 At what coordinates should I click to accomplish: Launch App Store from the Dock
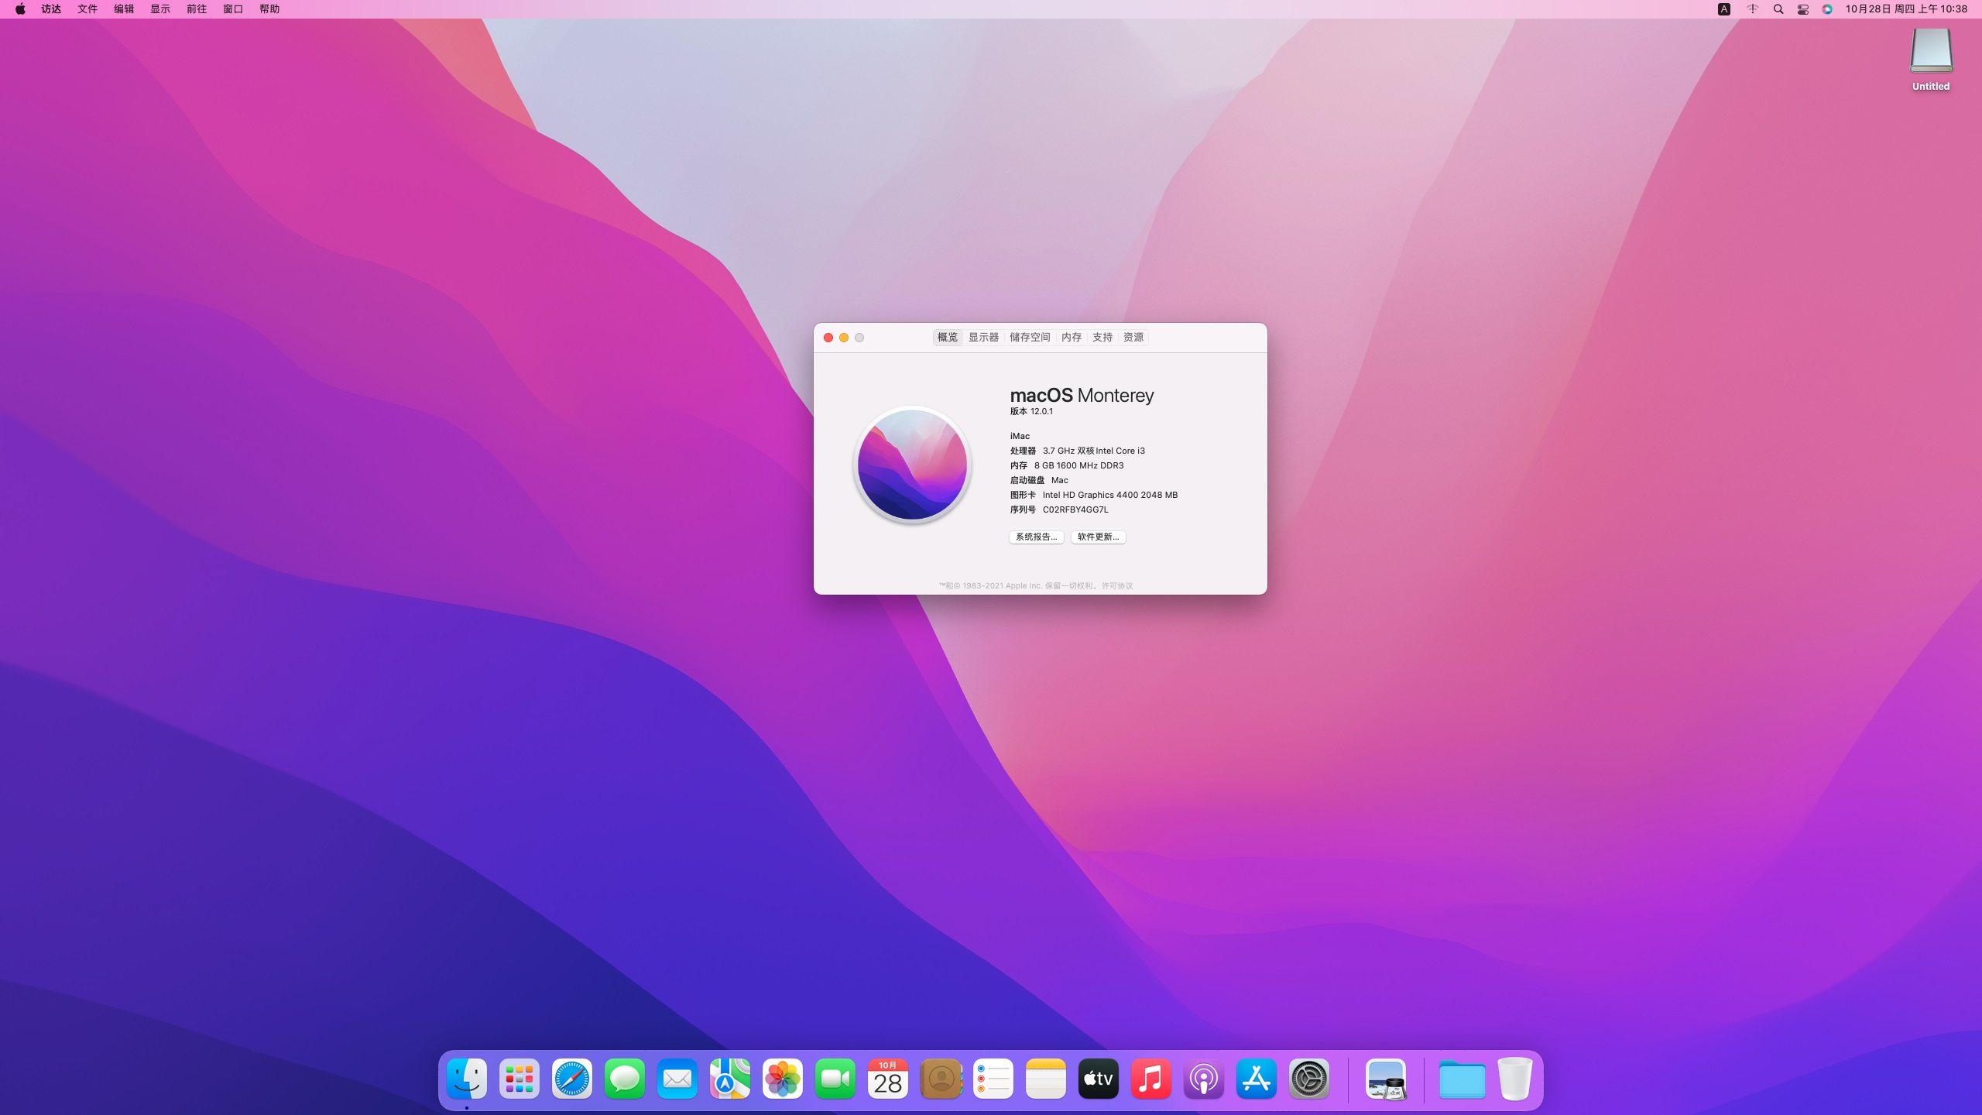coord(1257,1079)
